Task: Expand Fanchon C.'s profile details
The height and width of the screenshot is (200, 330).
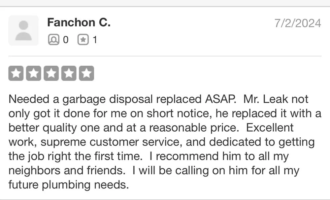Action: pos(79,22)
